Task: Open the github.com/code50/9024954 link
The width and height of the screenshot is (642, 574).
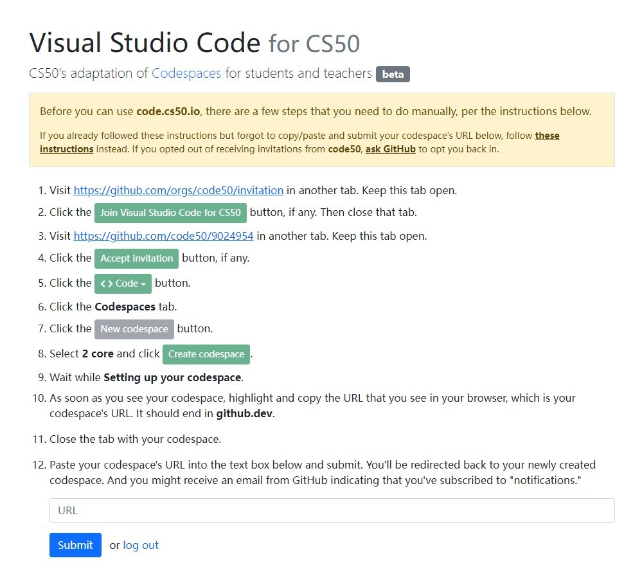Action: pos(163,237)
